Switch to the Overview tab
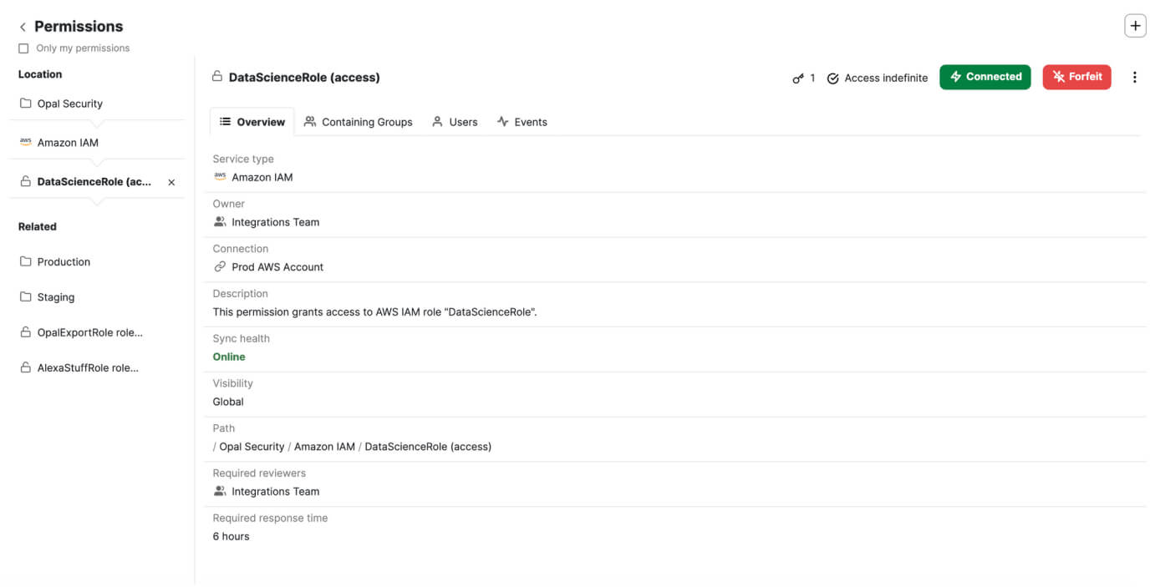1160x587 pixels. coord(252,122)
